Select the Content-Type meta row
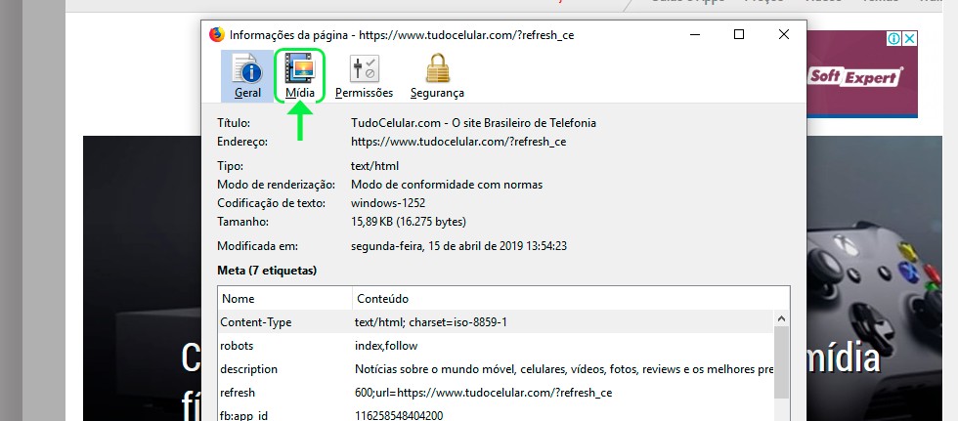Screen dimensions: 958x421 (497, 321)
